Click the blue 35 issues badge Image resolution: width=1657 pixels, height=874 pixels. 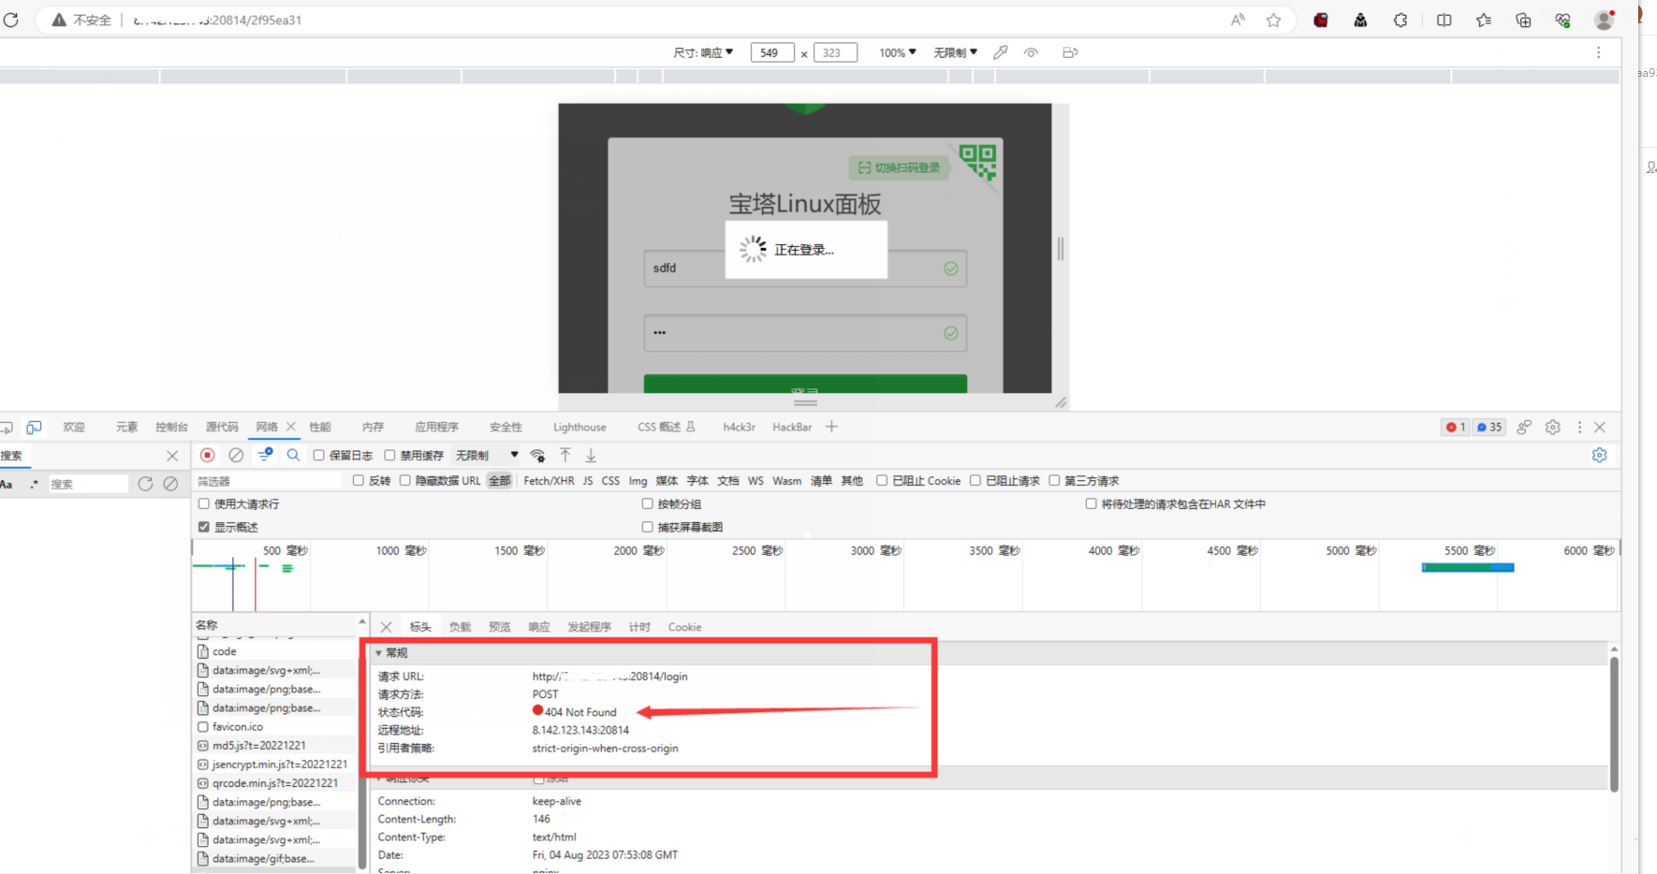[1488, 427]
